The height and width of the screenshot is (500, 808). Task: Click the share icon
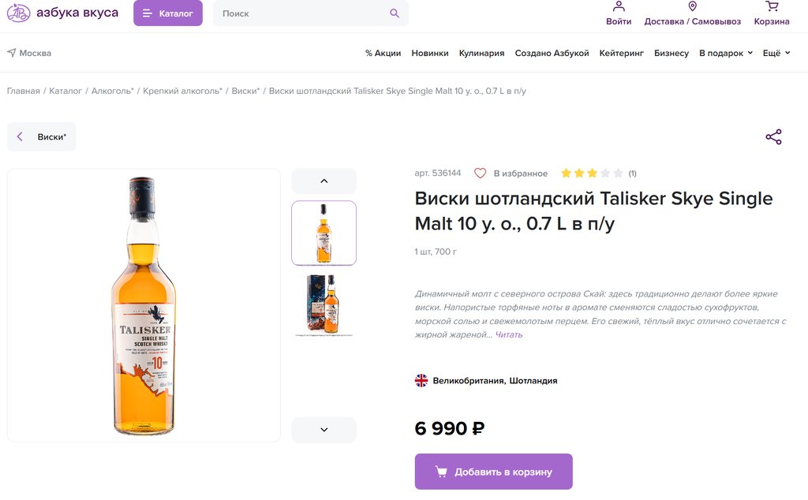(x=773, y=137)
